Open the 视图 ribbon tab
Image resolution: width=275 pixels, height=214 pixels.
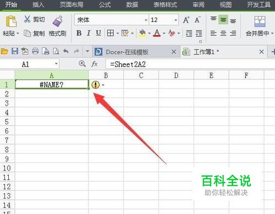(x=226, y=5)
